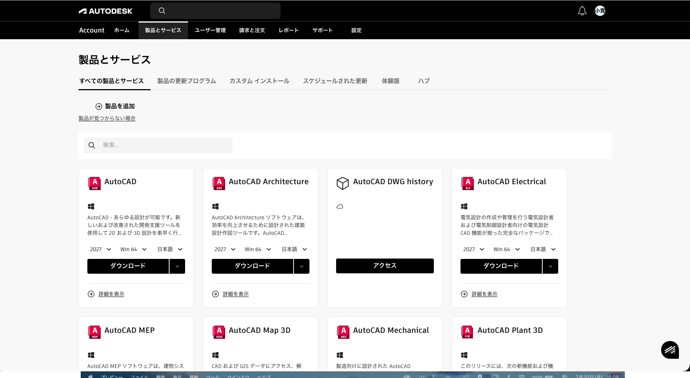Click ダウンロード button for AutoCAD Electrical
The height and width of the screenshot is (378, 690).
pos(501,266)
